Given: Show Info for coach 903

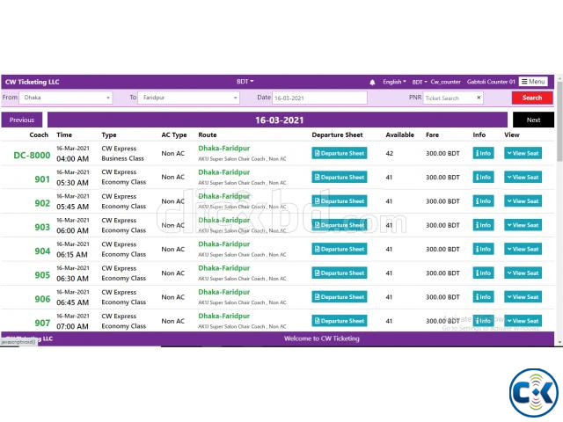Looking at the screenshot, I should [x=483, y=225].
